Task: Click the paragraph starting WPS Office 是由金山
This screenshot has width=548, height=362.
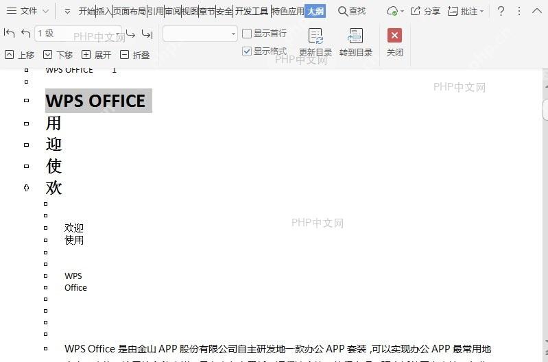Action: click(278, 349)
